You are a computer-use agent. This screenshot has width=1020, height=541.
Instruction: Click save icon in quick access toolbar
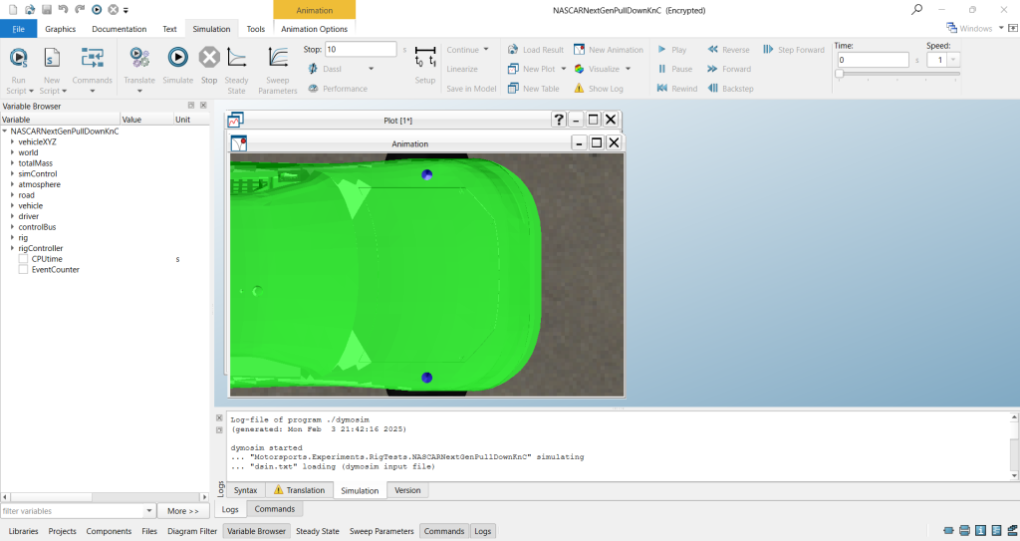pos(46,10)
